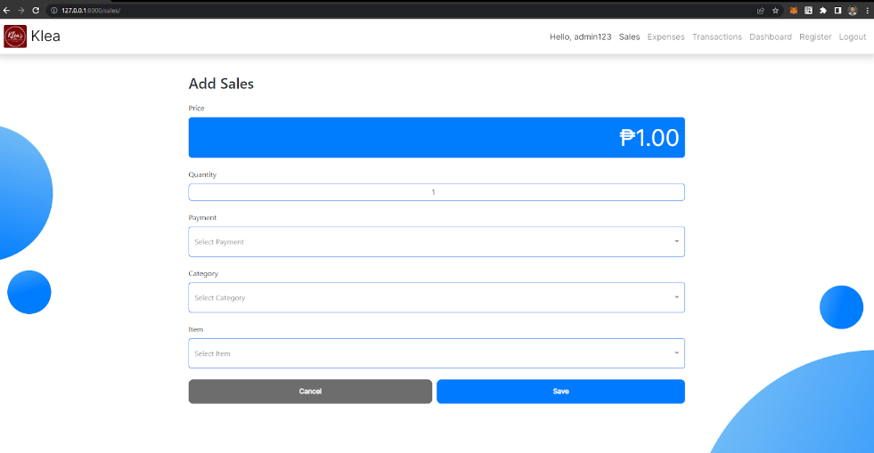Open the MetaMask fox extension
This screenshot has width=874, height=453.
point(794,11)
